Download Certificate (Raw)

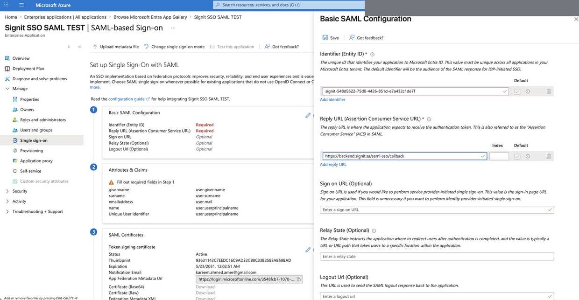(205, 293)
